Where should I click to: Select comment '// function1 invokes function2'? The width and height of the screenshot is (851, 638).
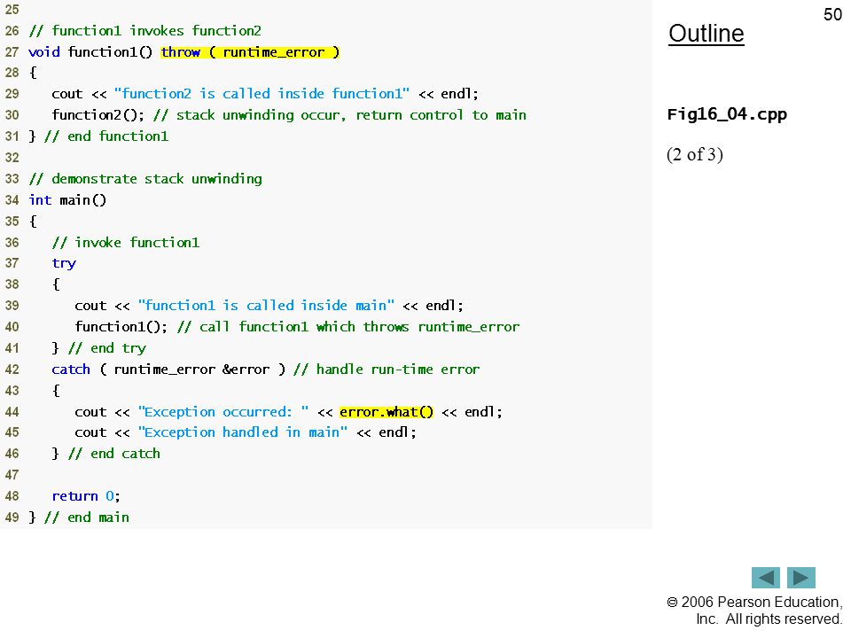144,31
